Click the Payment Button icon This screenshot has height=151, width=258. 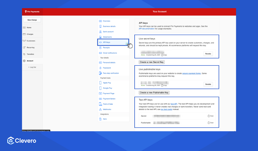(100, 99)
